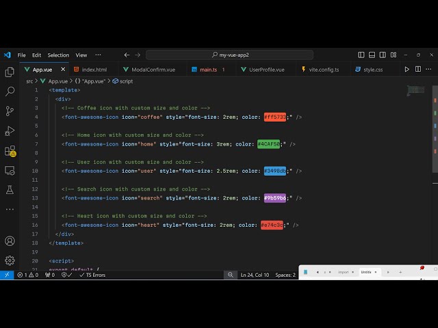Click the #ff5733 color swatch

click(x=274, y=117)
